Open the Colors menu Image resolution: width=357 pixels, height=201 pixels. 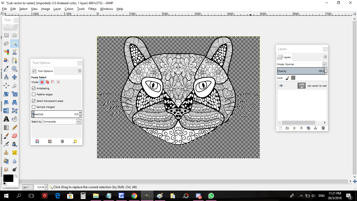tap(69, 9)
